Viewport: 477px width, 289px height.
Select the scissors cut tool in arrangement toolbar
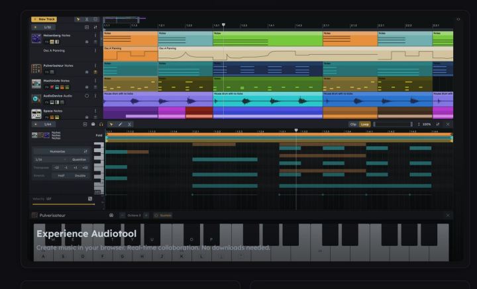click(87, 20)
